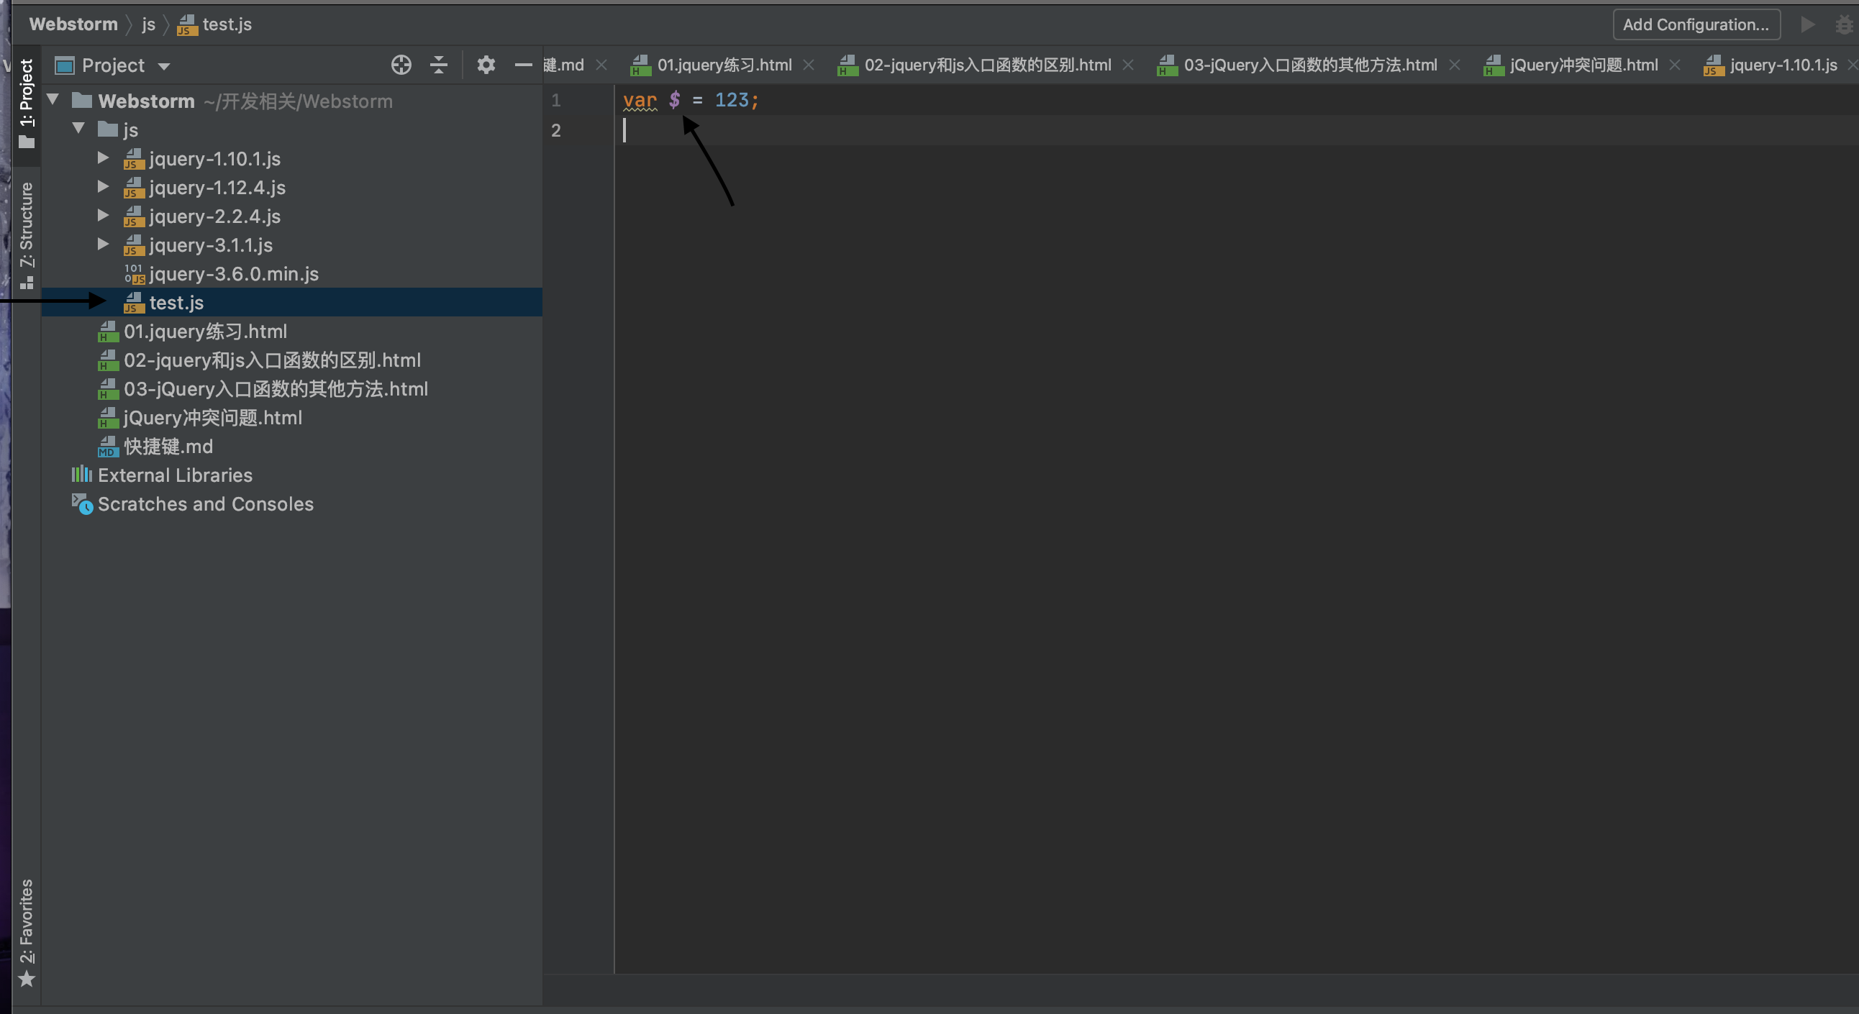Click js in the breadcrumb
Image resolution: width=1859 pixels, height=1014 pixels.
[x=149, y=24]
